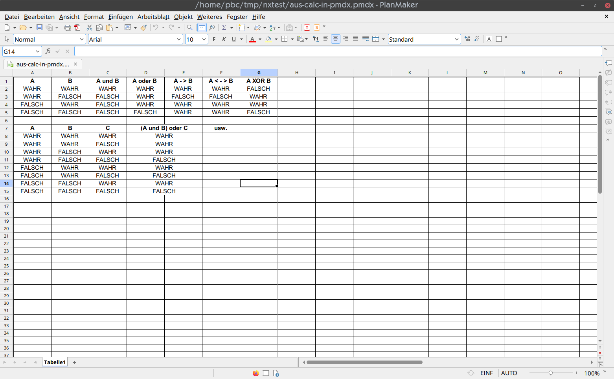Add a new sheet with plus button
The image size is (614, 379).
(x=74, y=362)
